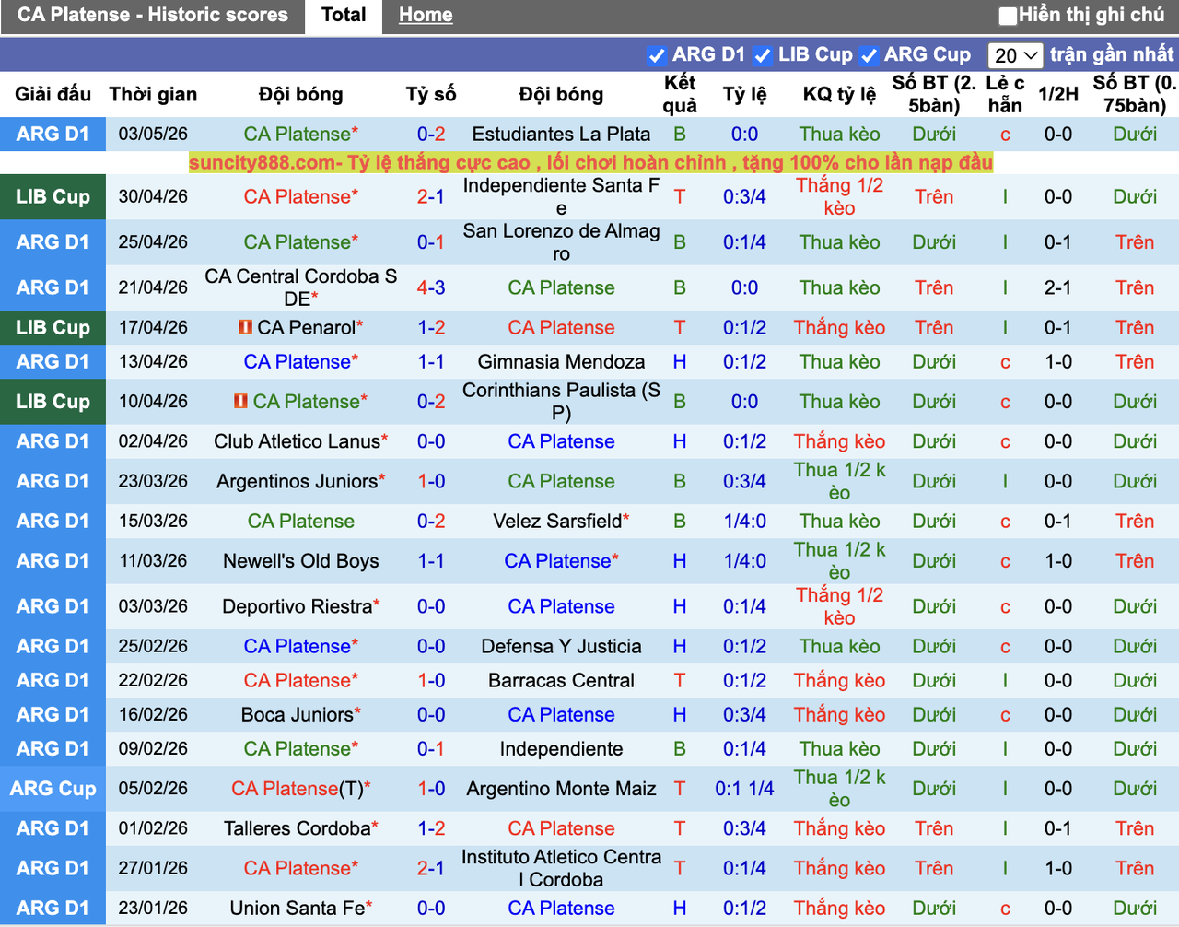Click the date 25/04/26
Viewport: 1179px width, 927px height.
[153, 242]
